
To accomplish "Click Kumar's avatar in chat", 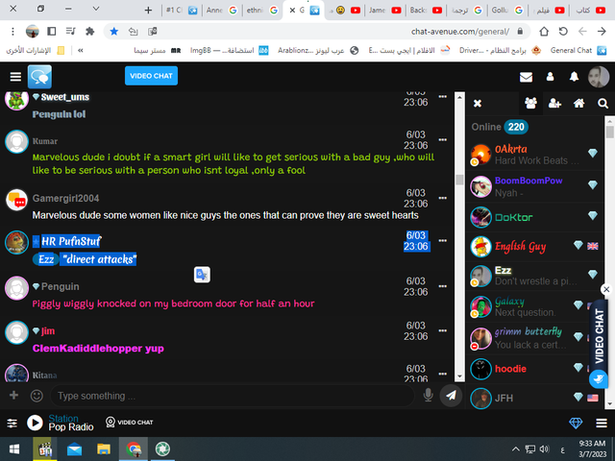I will [16, 141].
